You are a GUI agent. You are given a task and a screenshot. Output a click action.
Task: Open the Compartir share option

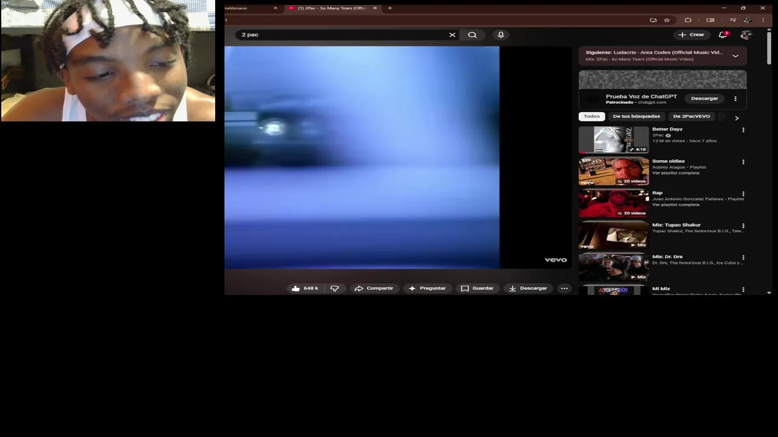coord(374,288)
